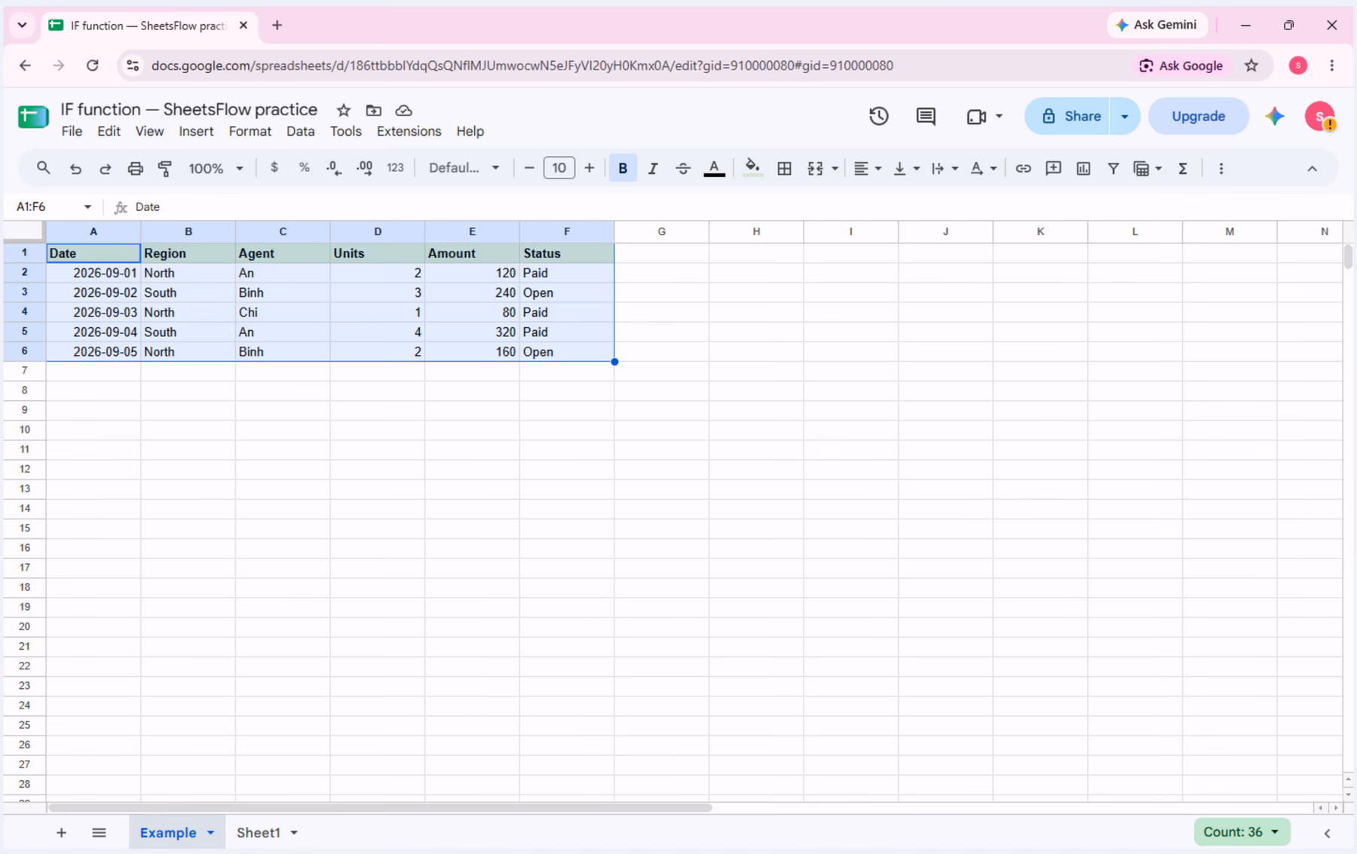This screenshot has width=1357, height=854.
Task: Print the spreadsheet
Action: [x=135, y=168]
